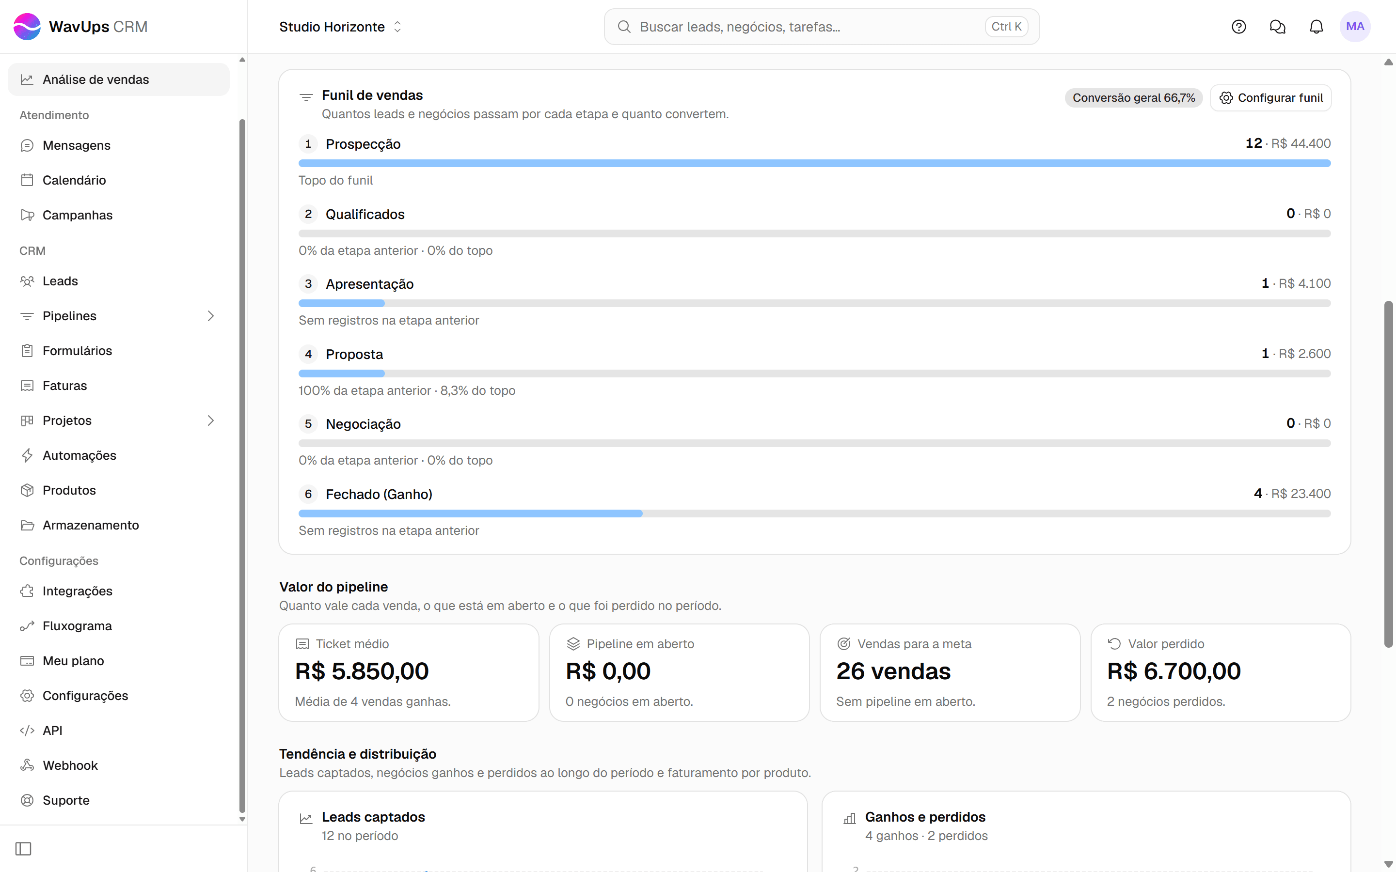Screen dimensions: 1396x872
Task: Click the Apresentação stage title
Action: click(x=370, y=284)
